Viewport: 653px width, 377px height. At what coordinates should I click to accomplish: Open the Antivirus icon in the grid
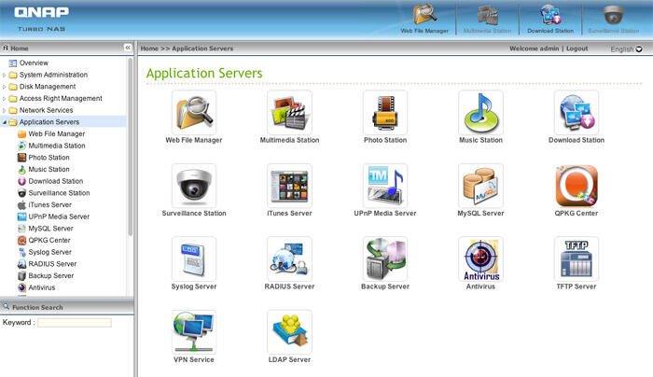(480, 258)
